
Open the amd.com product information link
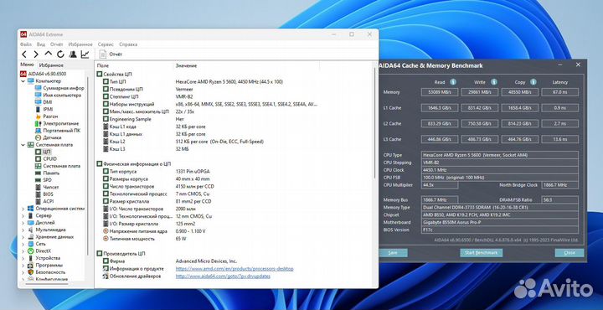[x=234, y=269]
